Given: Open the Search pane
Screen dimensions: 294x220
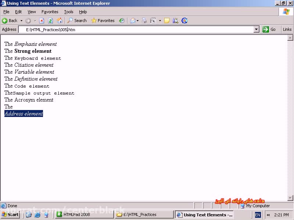Looking at the screenshot, I should (x=77, y=21).
